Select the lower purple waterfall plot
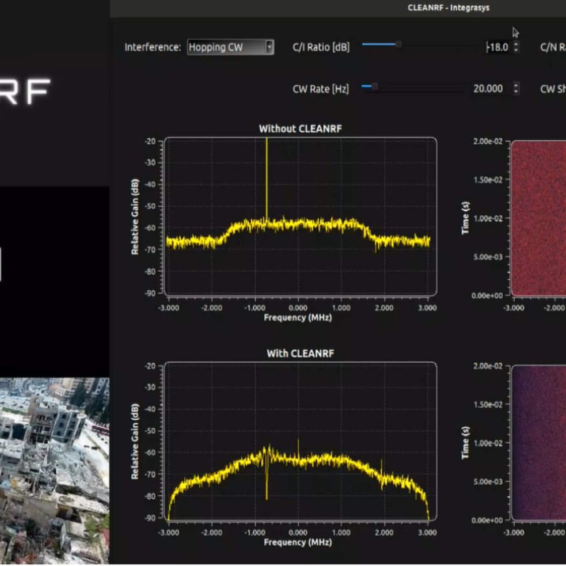Screen dimensions: 566x566 coord(538,442)
